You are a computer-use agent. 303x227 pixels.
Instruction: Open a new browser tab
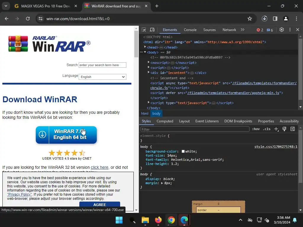157,6
